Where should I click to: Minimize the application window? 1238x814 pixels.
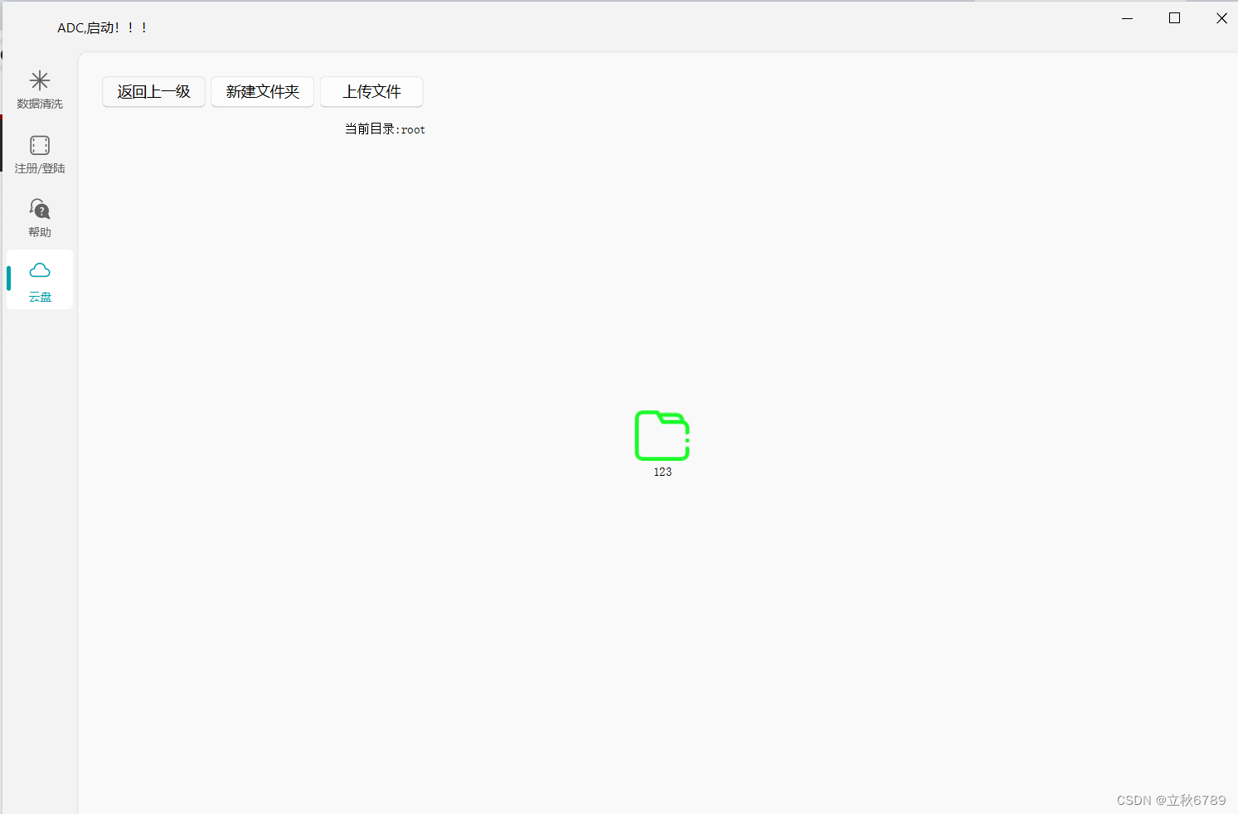(1127, 17)
